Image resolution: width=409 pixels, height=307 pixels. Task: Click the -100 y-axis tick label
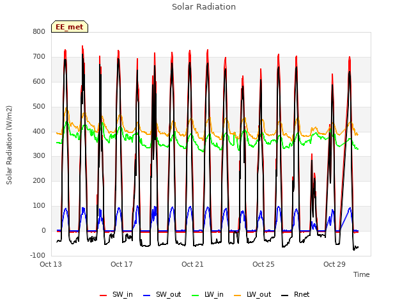coord(38,255)
